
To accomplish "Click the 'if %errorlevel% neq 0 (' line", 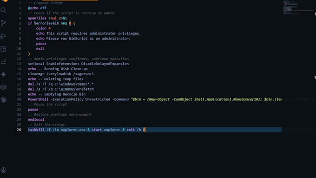I will (52, 23).
